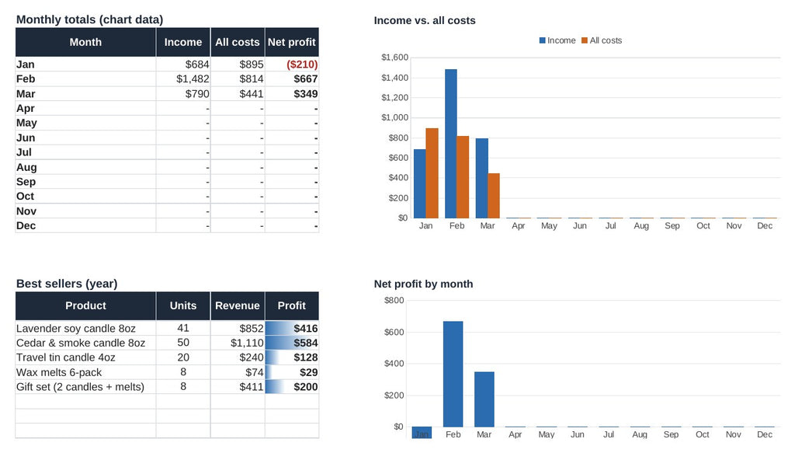The image size is (795, 453).
Task: Select the Feb Income bar in top chart
Action: tap(451, 144)
